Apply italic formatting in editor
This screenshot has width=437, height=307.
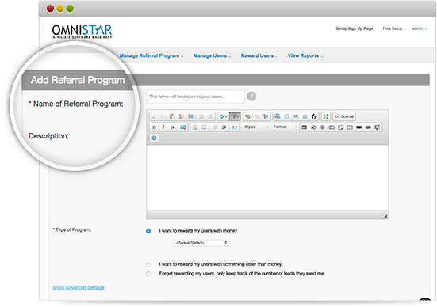pyautogui.click(x=163, y=127)
